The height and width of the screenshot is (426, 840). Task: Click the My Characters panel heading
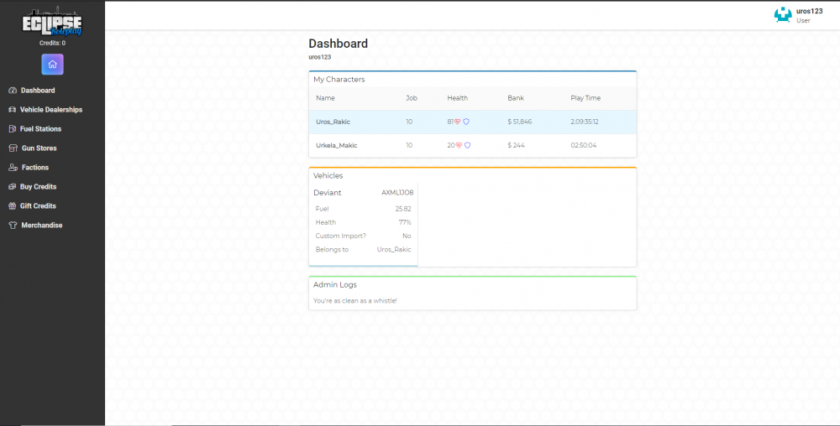pyautogui.click(x=339, y=80)
